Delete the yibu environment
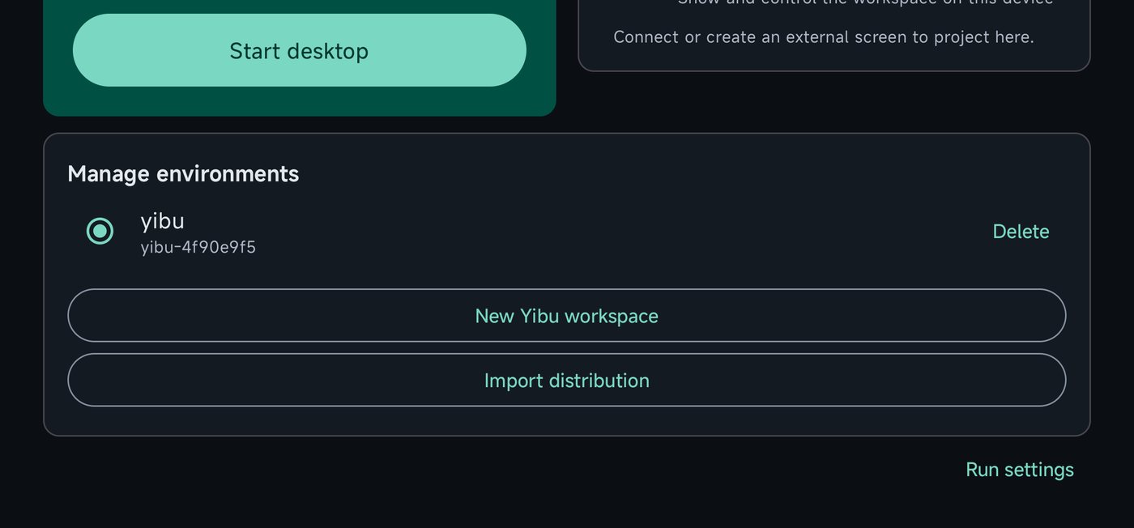This screenshot has height=528, width=1134. (1021, 232)
